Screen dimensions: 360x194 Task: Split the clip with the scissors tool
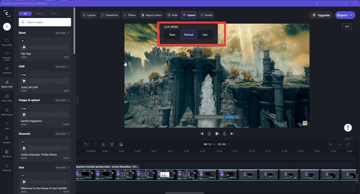(x=103, y=144)
